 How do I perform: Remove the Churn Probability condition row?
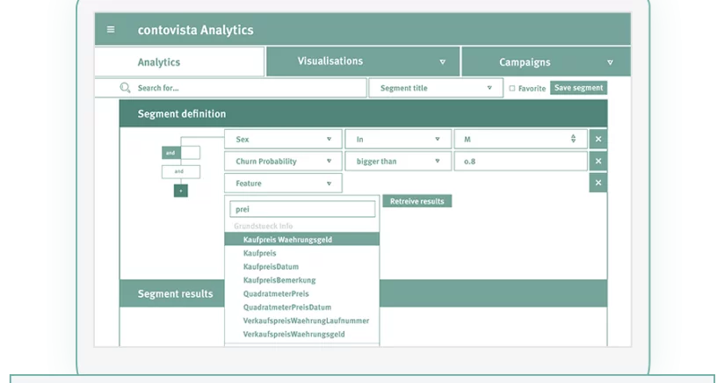point(597,162)
